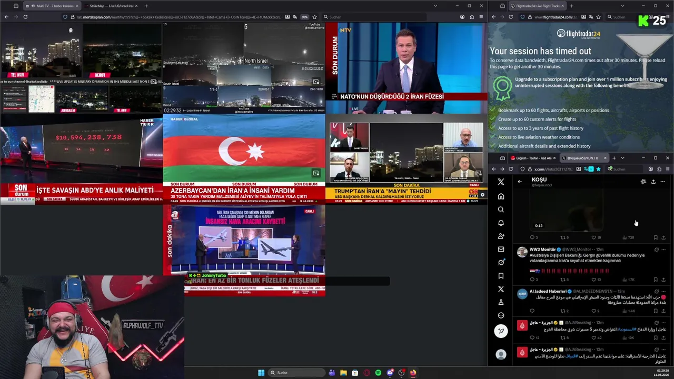Toggle bookmark star in X window address bar
The height and width of the screenshot is (379, 674).
point(598,169)
